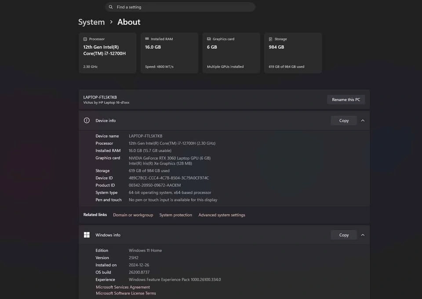Image resolution: width=422 pixels, height=299 pixels.
Task: Open System protection link
Action: pyautogui.click(x=176, y=215)
